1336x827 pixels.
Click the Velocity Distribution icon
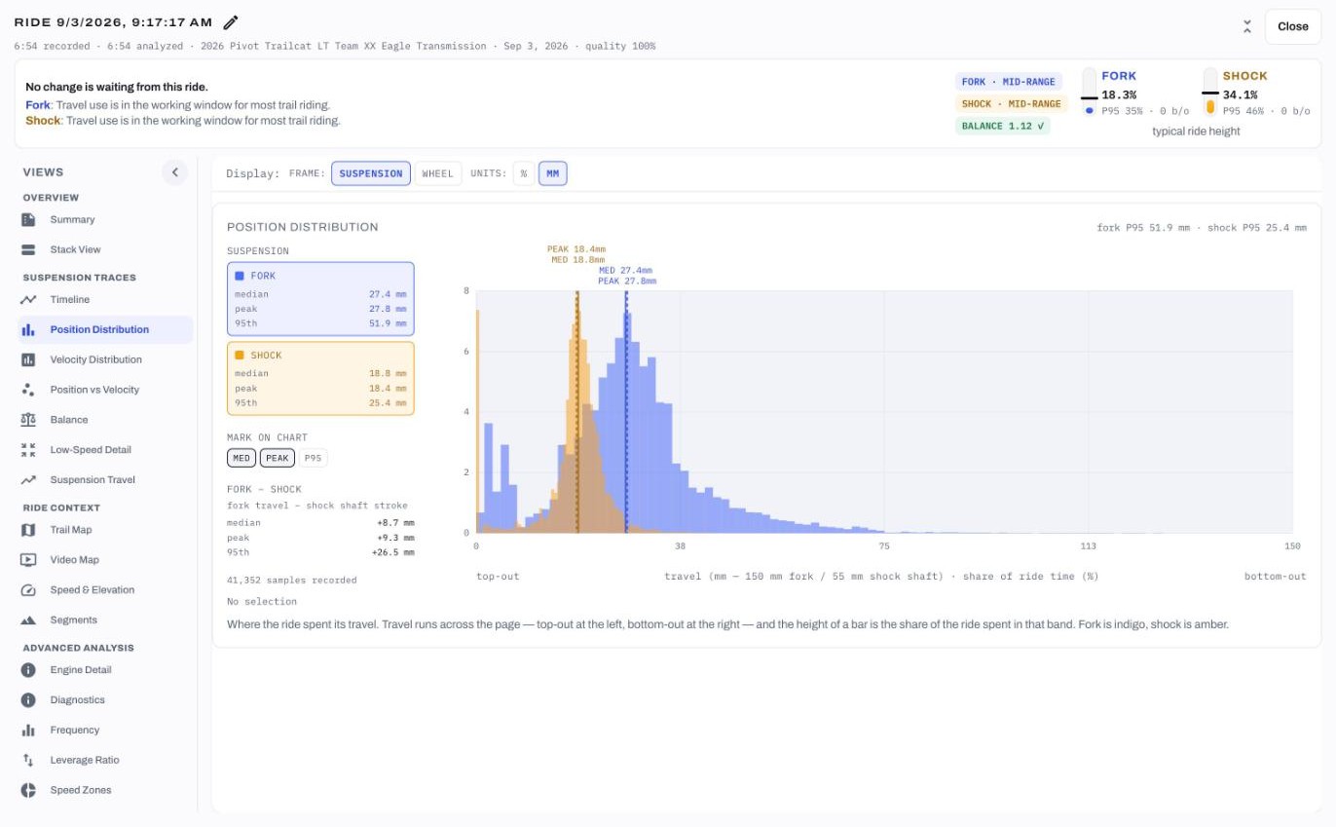[28, 360]
